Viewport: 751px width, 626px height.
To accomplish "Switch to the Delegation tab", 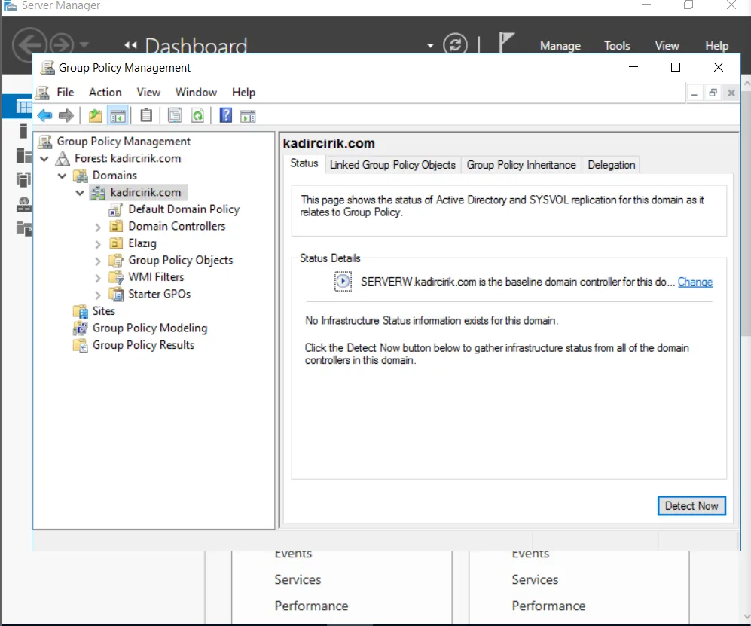I will (x=611, y=165).
